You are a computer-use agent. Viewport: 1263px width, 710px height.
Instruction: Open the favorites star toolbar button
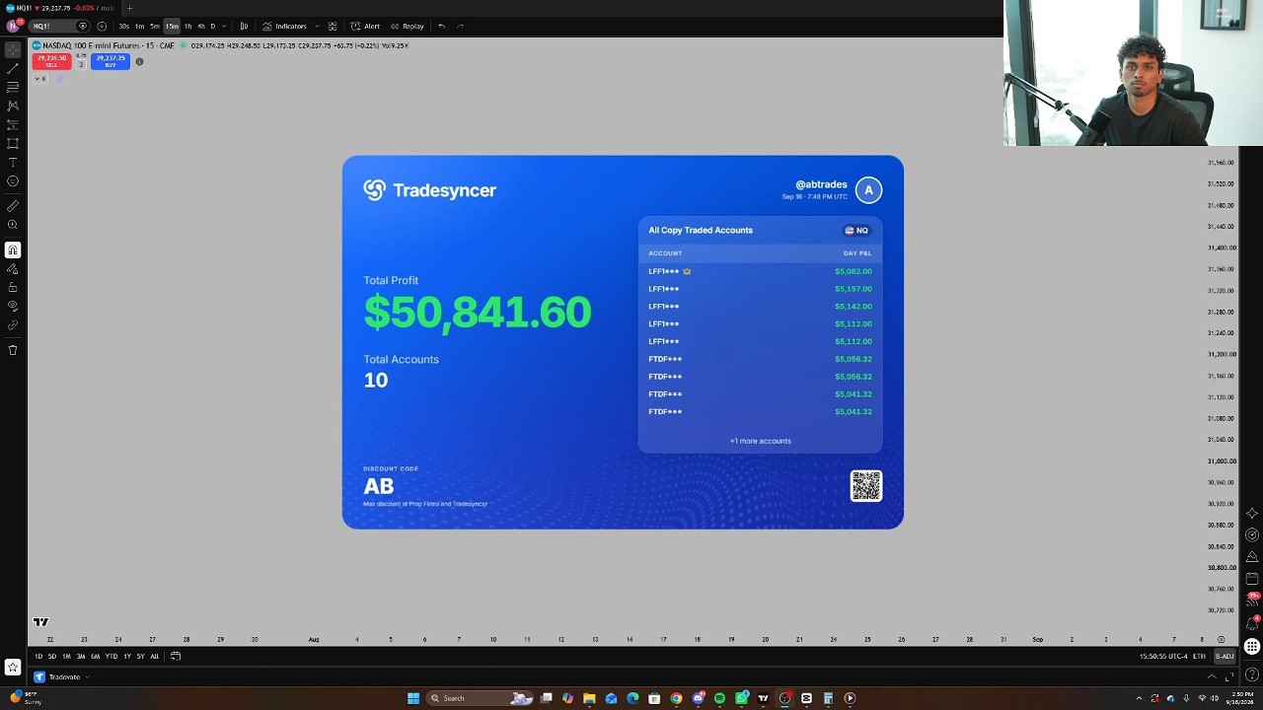coord(13,667)
